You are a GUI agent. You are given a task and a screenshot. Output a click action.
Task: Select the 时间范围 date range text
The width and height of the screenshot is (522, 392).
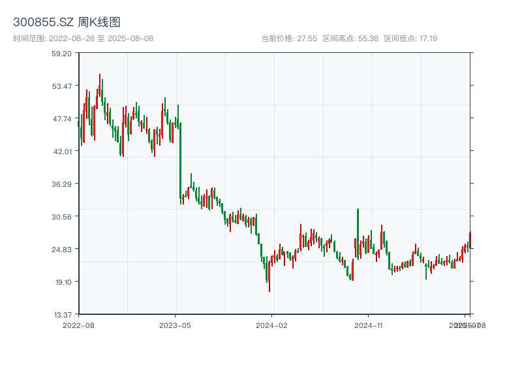click(83, 39)
